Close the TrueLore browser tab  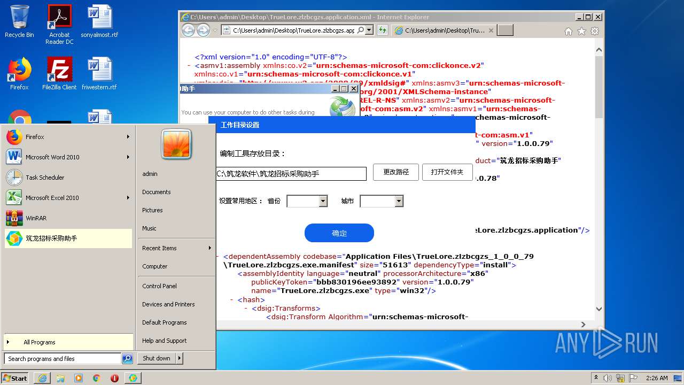coord(491,30)
